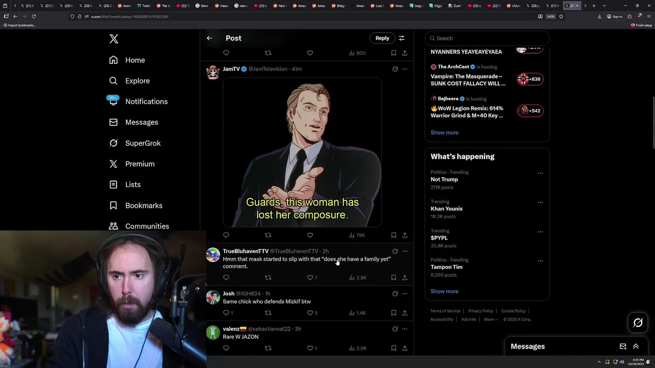Share TrueBluhavenTTV's comment
655x368 pixels.
405,278
